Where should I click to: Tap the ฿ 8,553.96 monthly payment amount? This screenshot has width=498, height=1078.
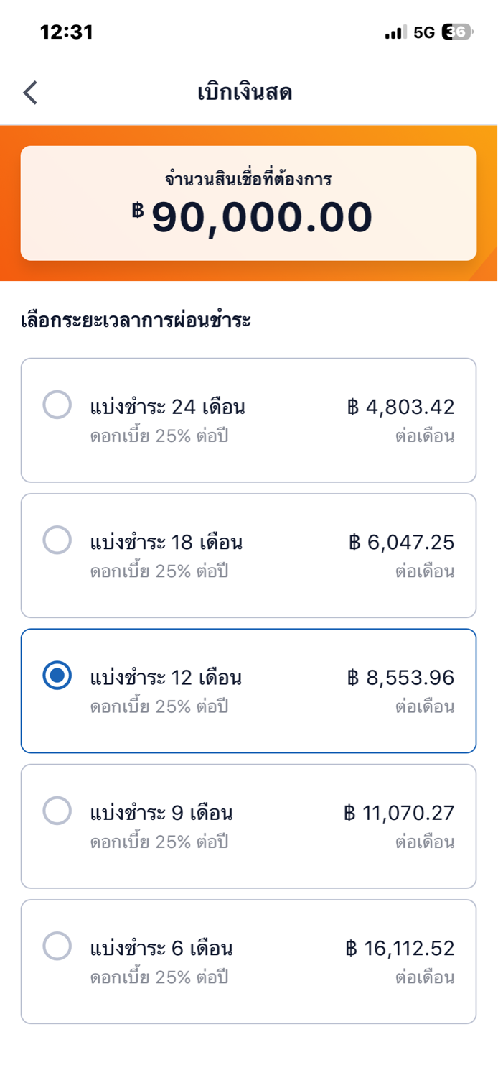coord(401,678)
